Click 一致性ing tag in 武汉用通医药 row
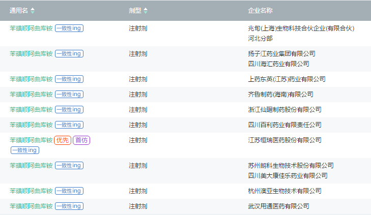 [69, 206]
